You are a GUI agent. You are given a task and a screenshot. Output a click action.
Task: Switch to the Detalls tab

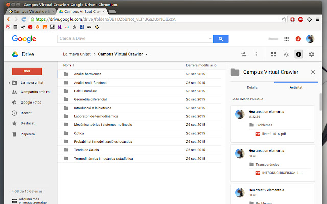pos(252,87)
